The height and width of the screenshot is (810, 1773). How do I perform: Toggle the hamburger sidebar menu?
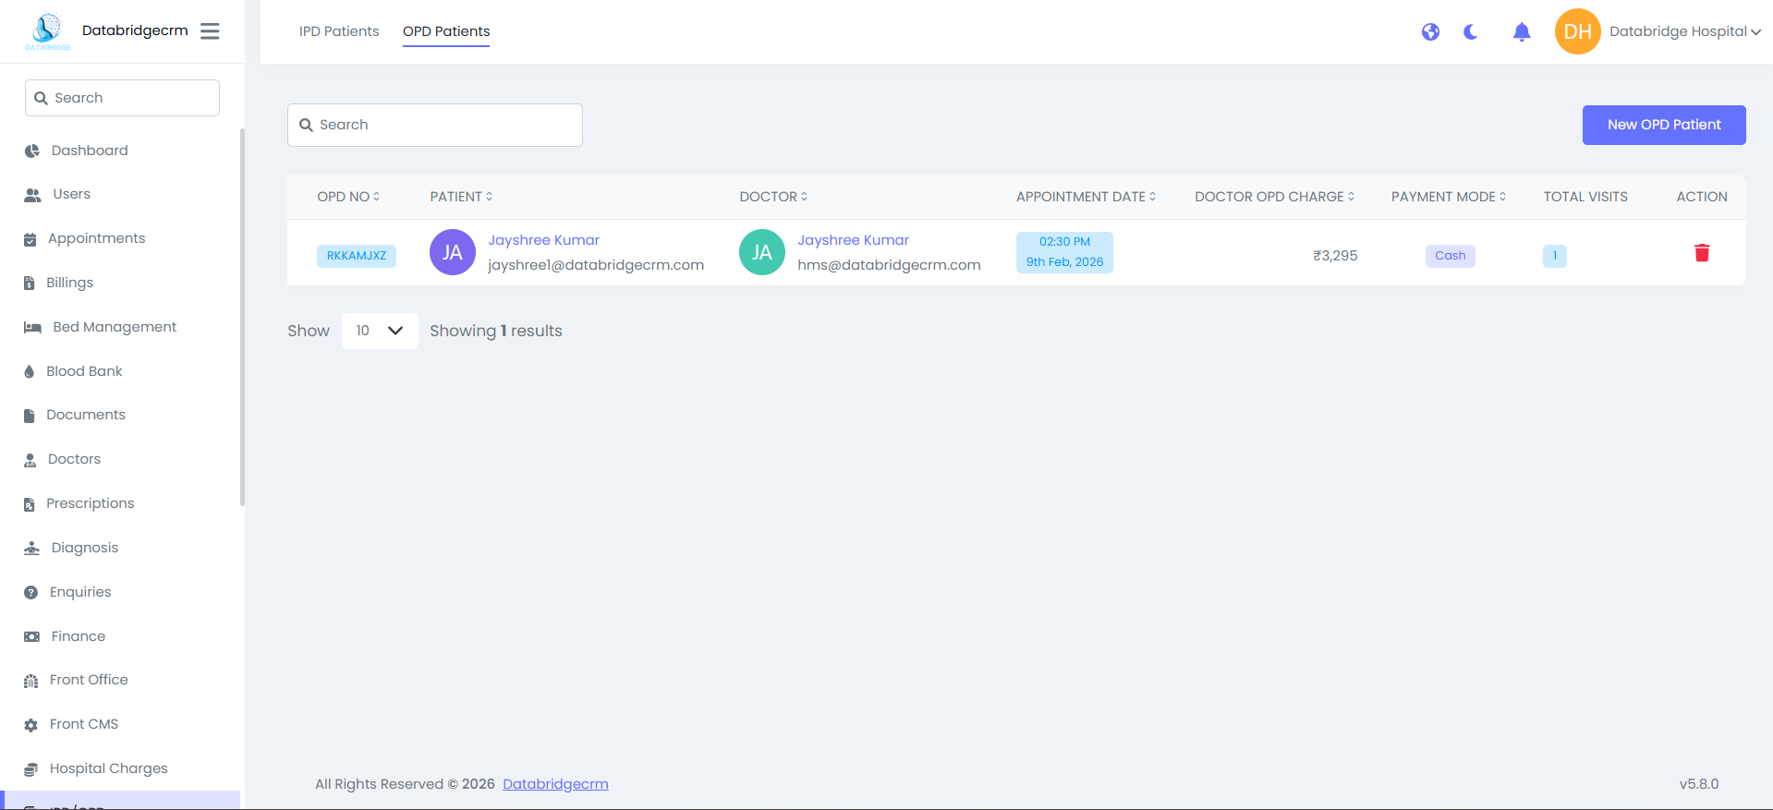tap(210, 31)
